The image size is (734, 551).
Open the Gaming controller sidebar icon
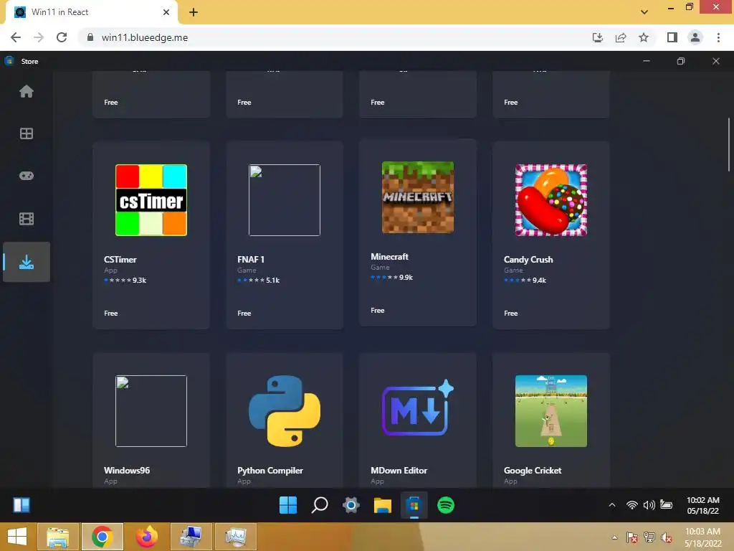27,176
